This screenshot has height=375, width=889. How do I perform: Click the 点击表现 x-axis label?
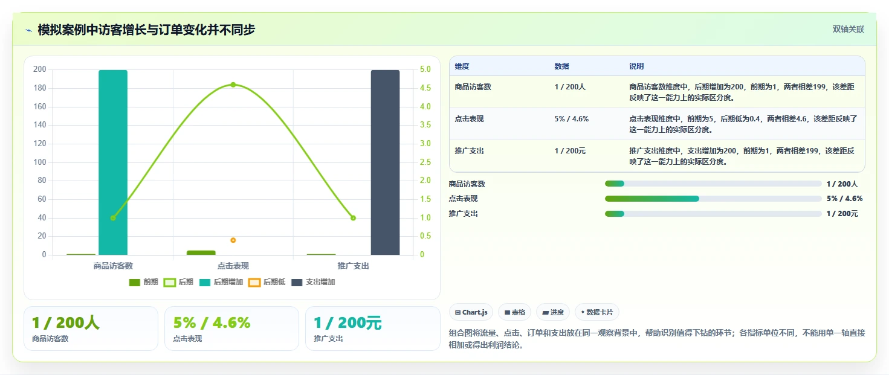coord(233,266)
